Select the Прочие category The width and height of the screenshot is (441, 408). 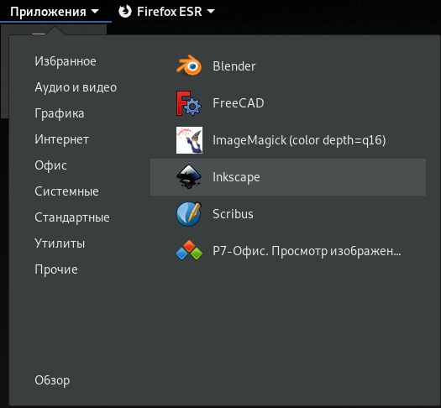click(x=56, y=269)
